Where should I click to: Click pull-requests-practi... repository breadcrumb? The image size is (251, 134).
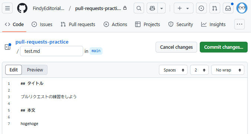(98, 8)
